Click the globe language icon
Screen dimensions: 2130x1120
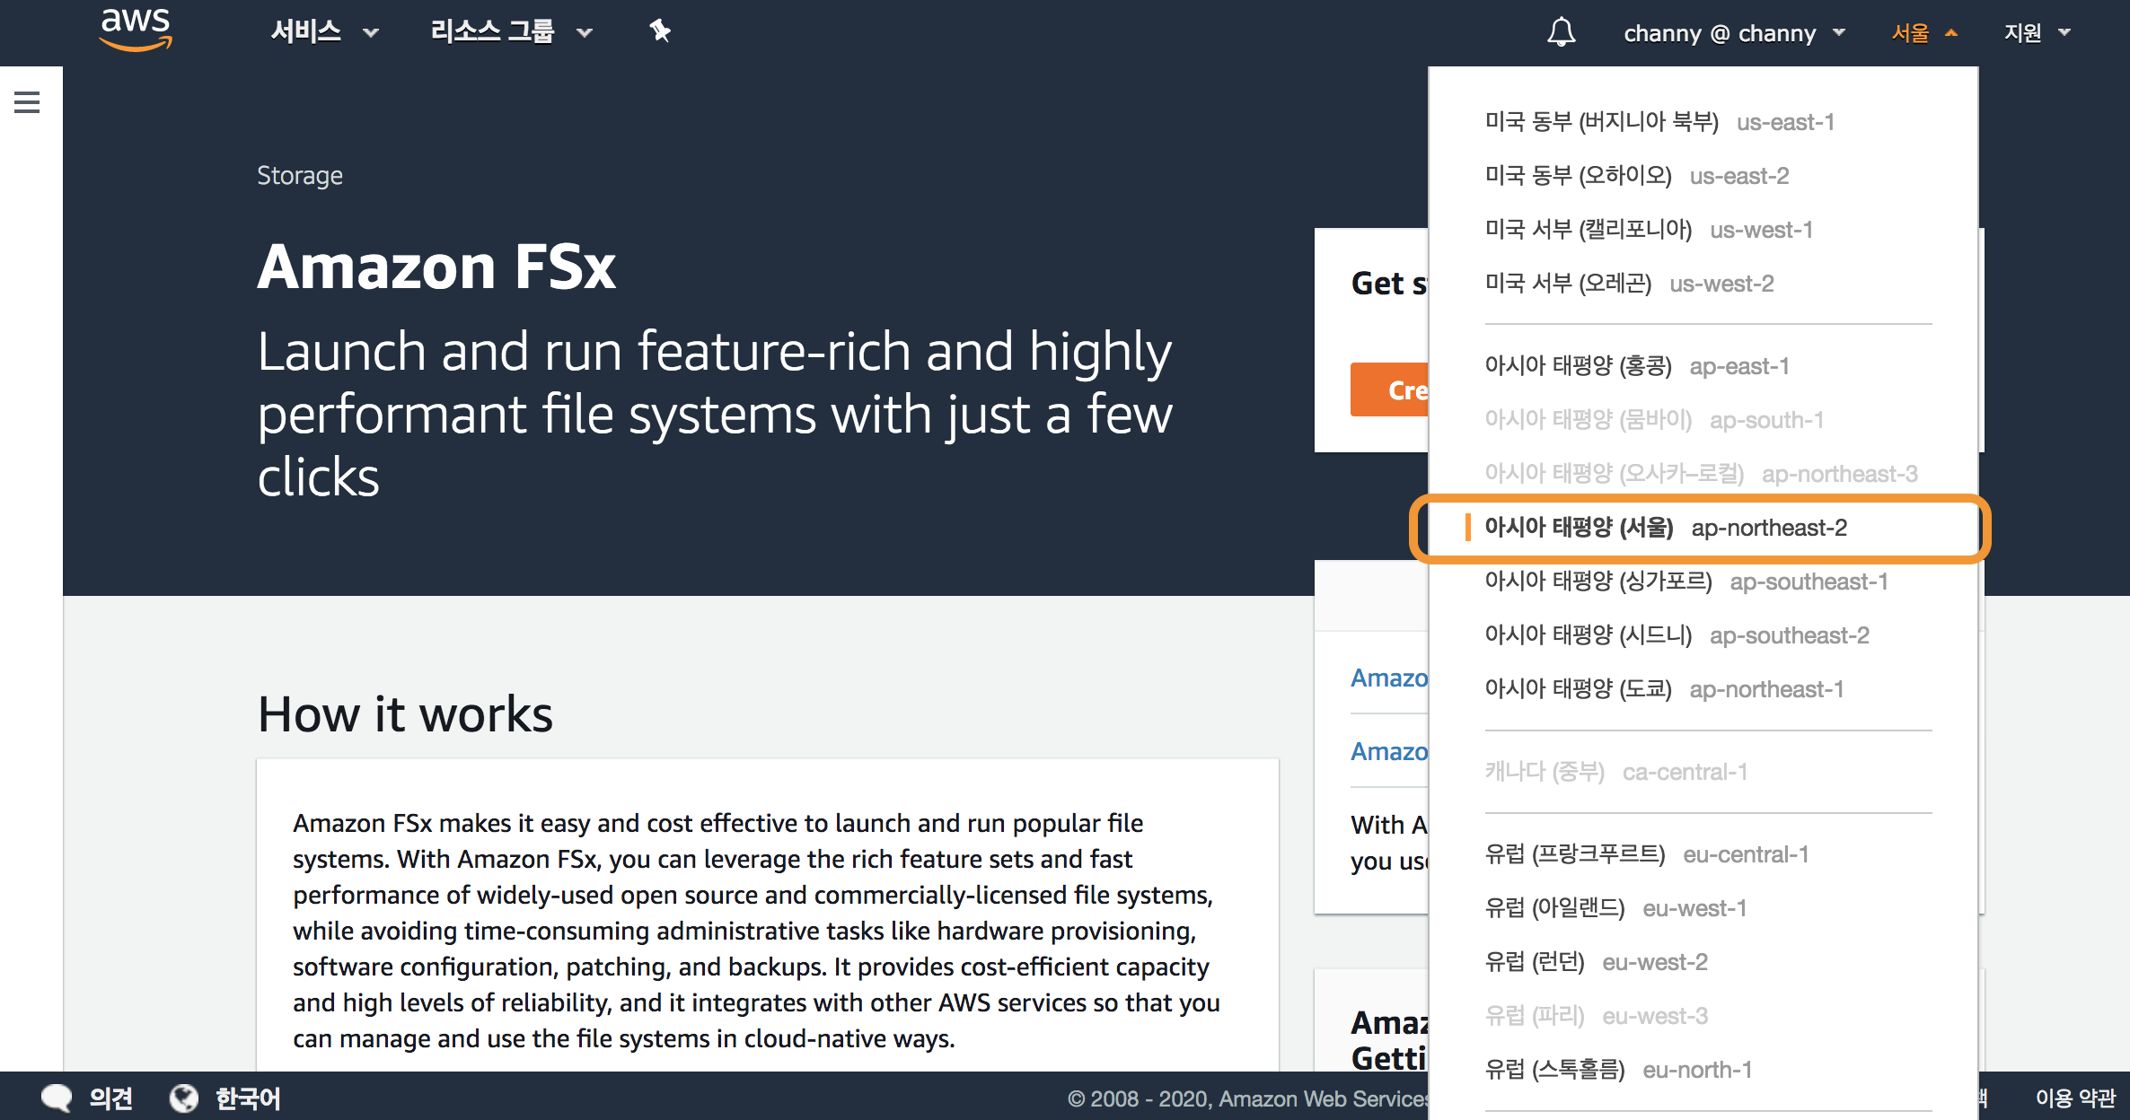click(184, 1098)
